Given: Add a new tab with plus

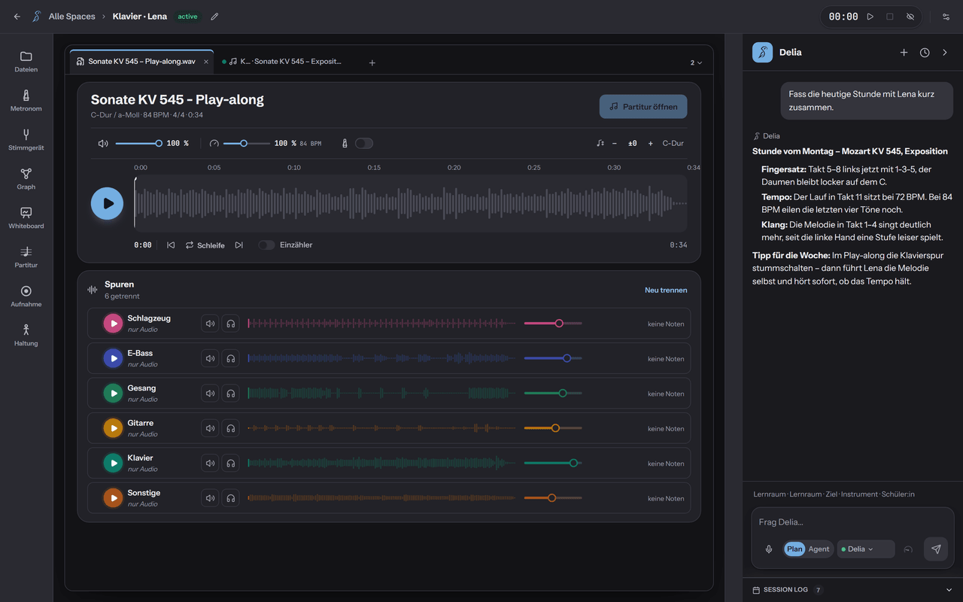Looking at the screenshot, I should 372,62.
